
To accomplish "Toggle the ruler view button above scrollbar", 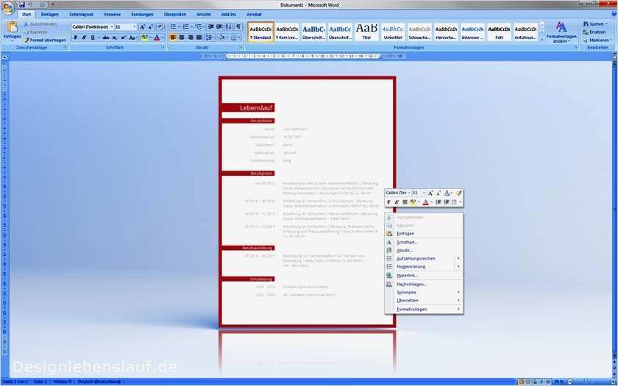I will [x=614, y=57].
